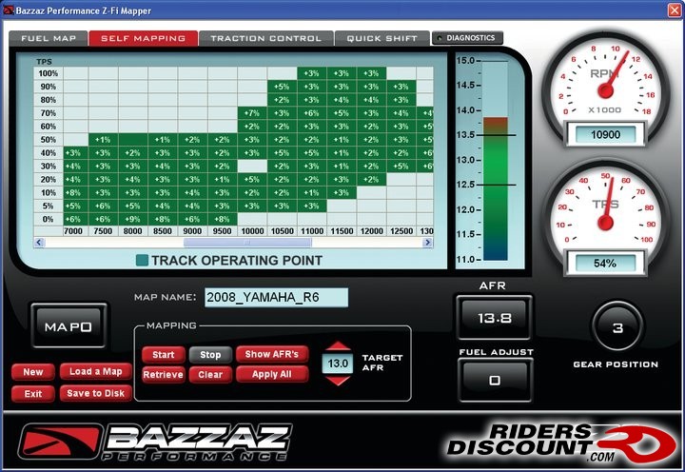This screenshot has height=472, width=685.
Task: Click Show AFR's button
Action: [272, 354]
